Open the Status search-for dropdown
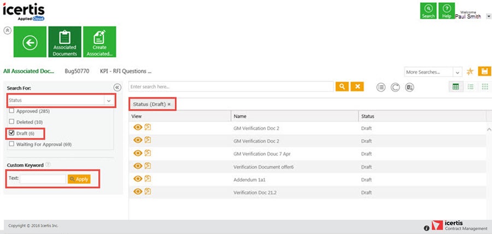Image resolution: width=492 pixels, height=234 pixels. pos(61,101)
